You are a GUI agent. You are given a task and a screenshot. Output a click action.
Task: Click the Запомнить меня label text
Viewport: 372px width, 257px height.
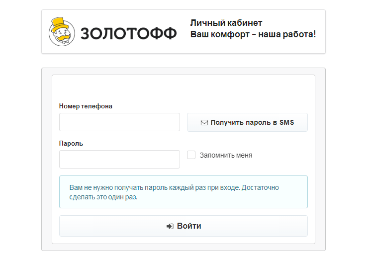226,155
